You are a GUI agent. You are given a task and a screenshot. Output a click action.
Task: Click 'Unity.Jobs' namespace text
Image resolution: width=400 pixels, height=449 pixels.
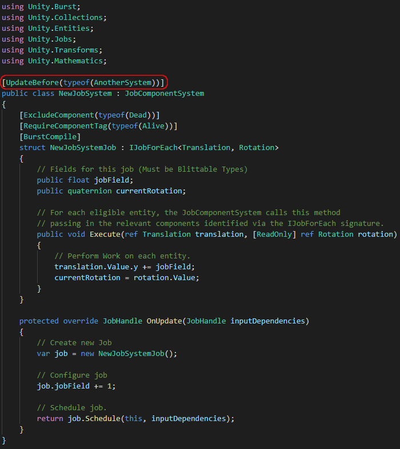point(50,39)
